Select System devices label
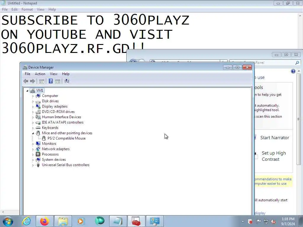Screen dimensions: 303x227 54,160
